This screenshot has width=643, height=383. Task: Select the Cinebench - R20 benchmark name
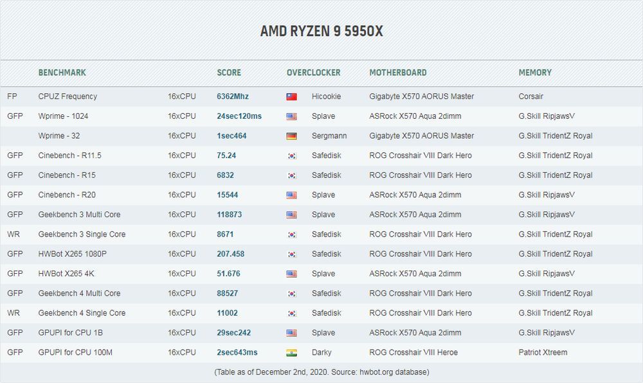click(x=67, y=195)
